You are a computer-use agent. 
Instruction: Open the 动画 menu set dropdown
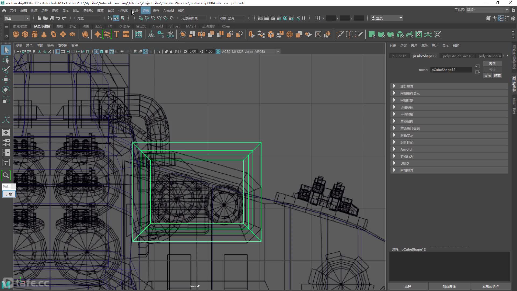pyautogui.click(x=17, y=18)
